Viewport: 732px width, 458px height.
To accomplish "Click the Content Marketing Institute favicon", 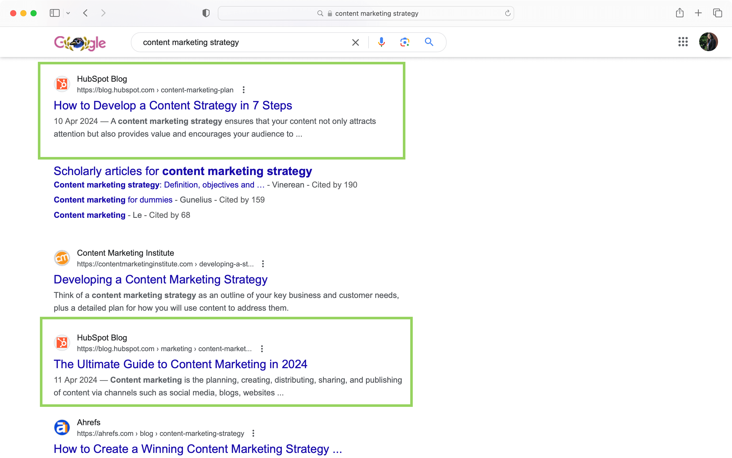I will tap(62, 258).
